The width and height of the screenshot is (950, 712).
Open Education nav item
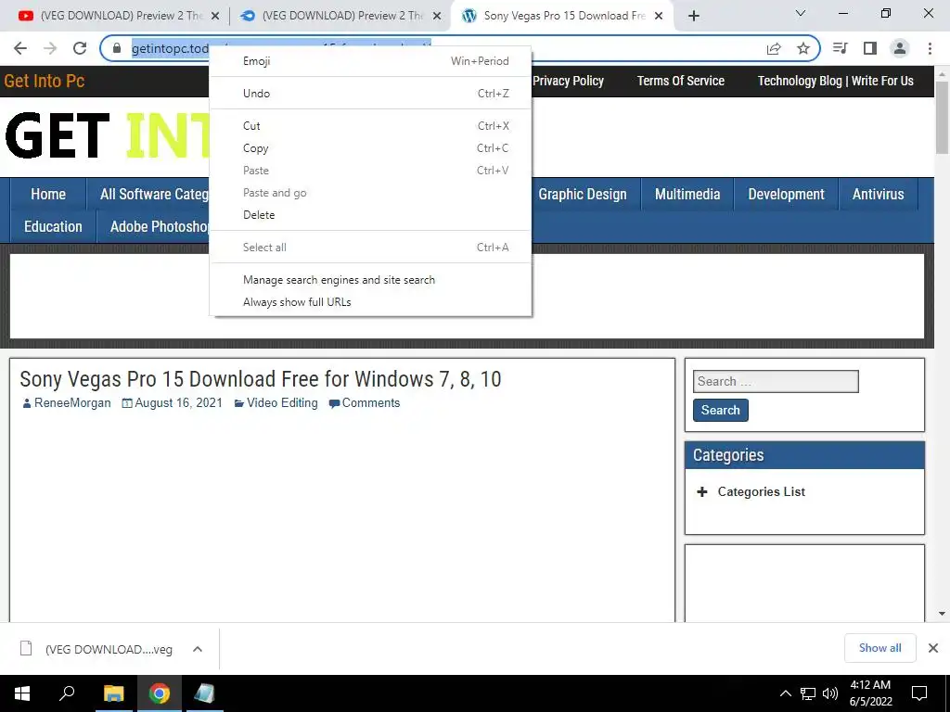click(53, 226)
